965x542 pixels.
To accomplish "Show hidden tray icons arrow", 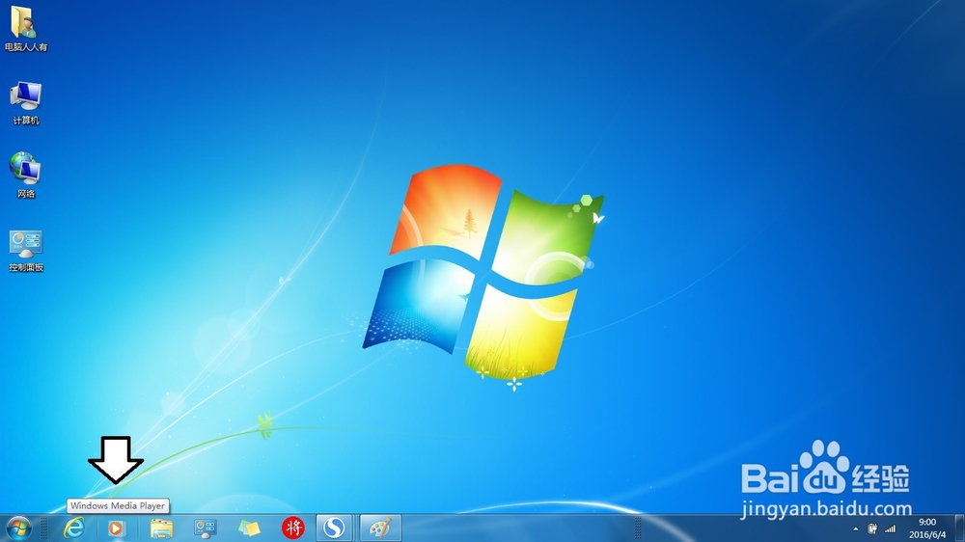I will pyautogui.click(x=855, y=528).
